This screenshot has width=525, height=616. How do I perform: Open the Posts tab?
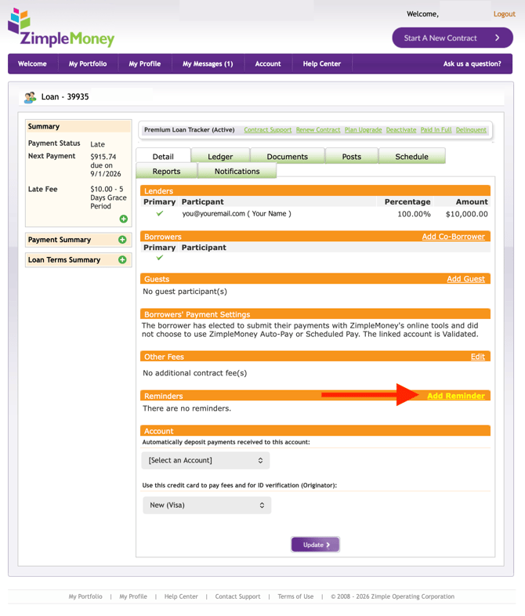click(x=352, y=157)
